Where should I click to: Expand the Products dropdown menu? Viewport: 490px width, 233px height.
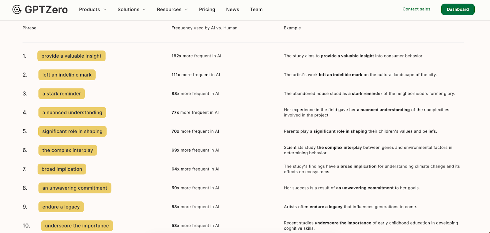[x=92, y=9]
